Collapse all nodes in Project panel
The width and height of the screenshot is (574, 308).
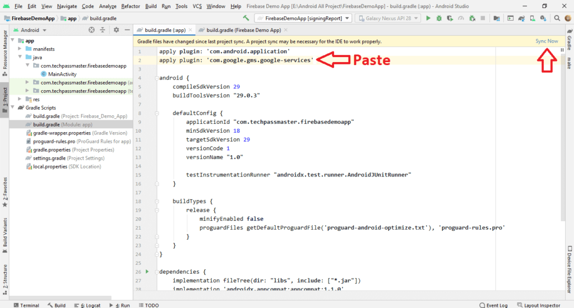click(103, 30)
